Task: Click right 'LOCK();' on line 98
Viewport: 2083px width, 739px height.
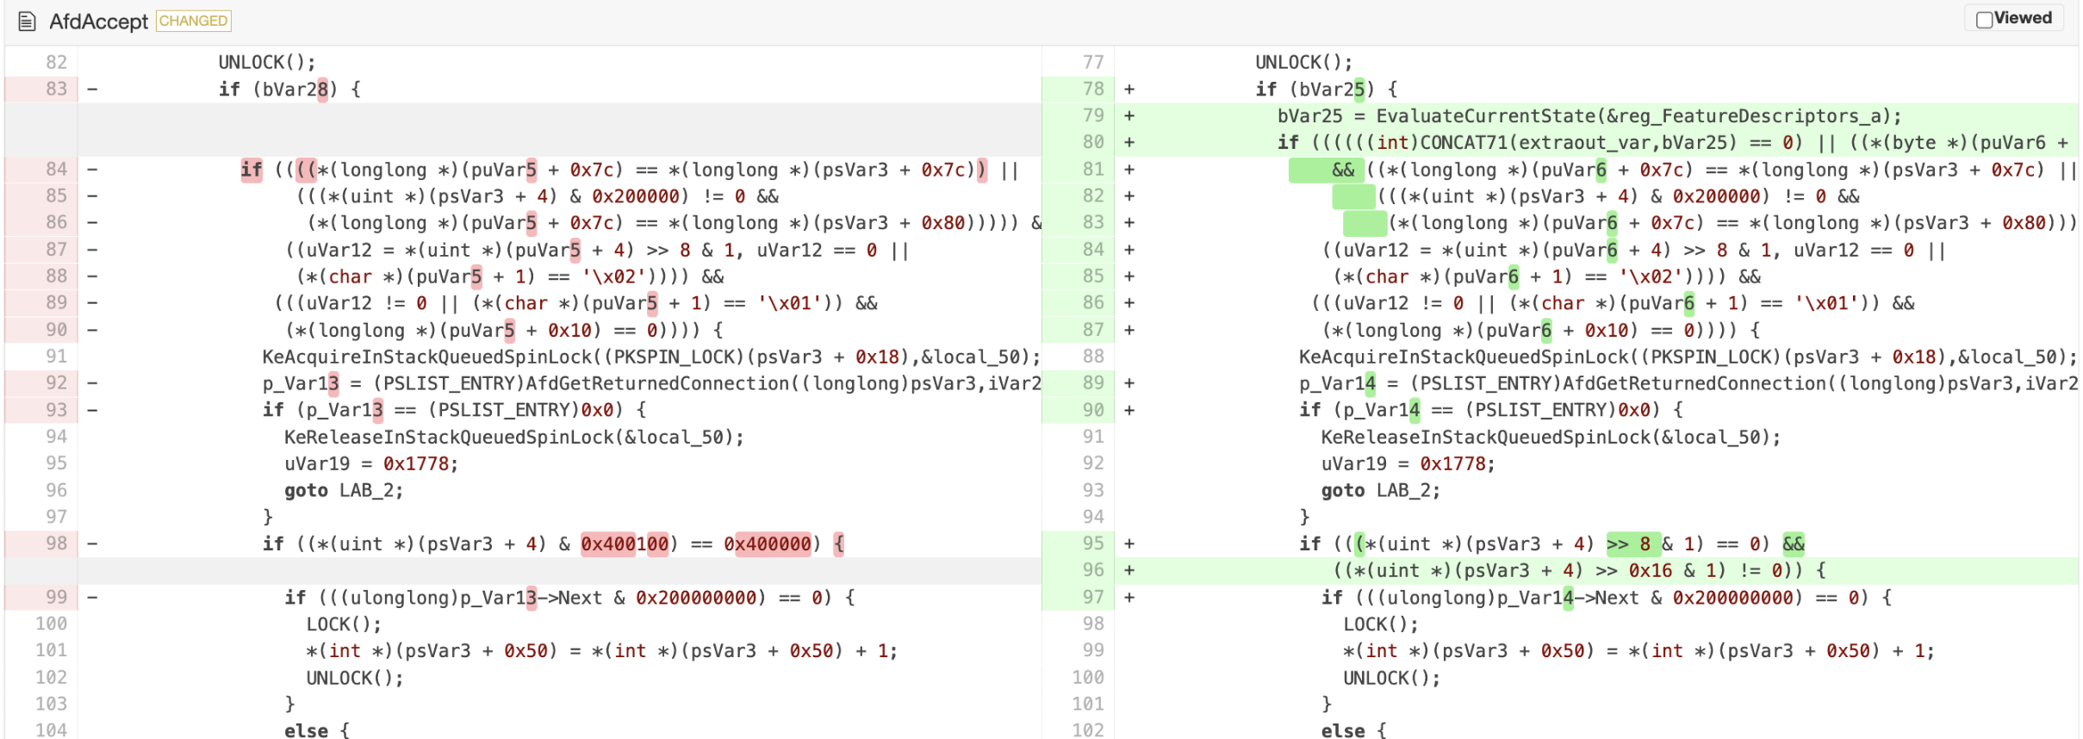Action: (1381, 624)
